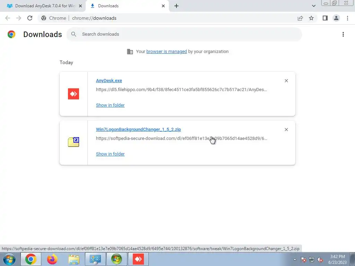Open a new tab with plus button
Viewport: 355px width, 266px height.
click(x=176, y=6)
